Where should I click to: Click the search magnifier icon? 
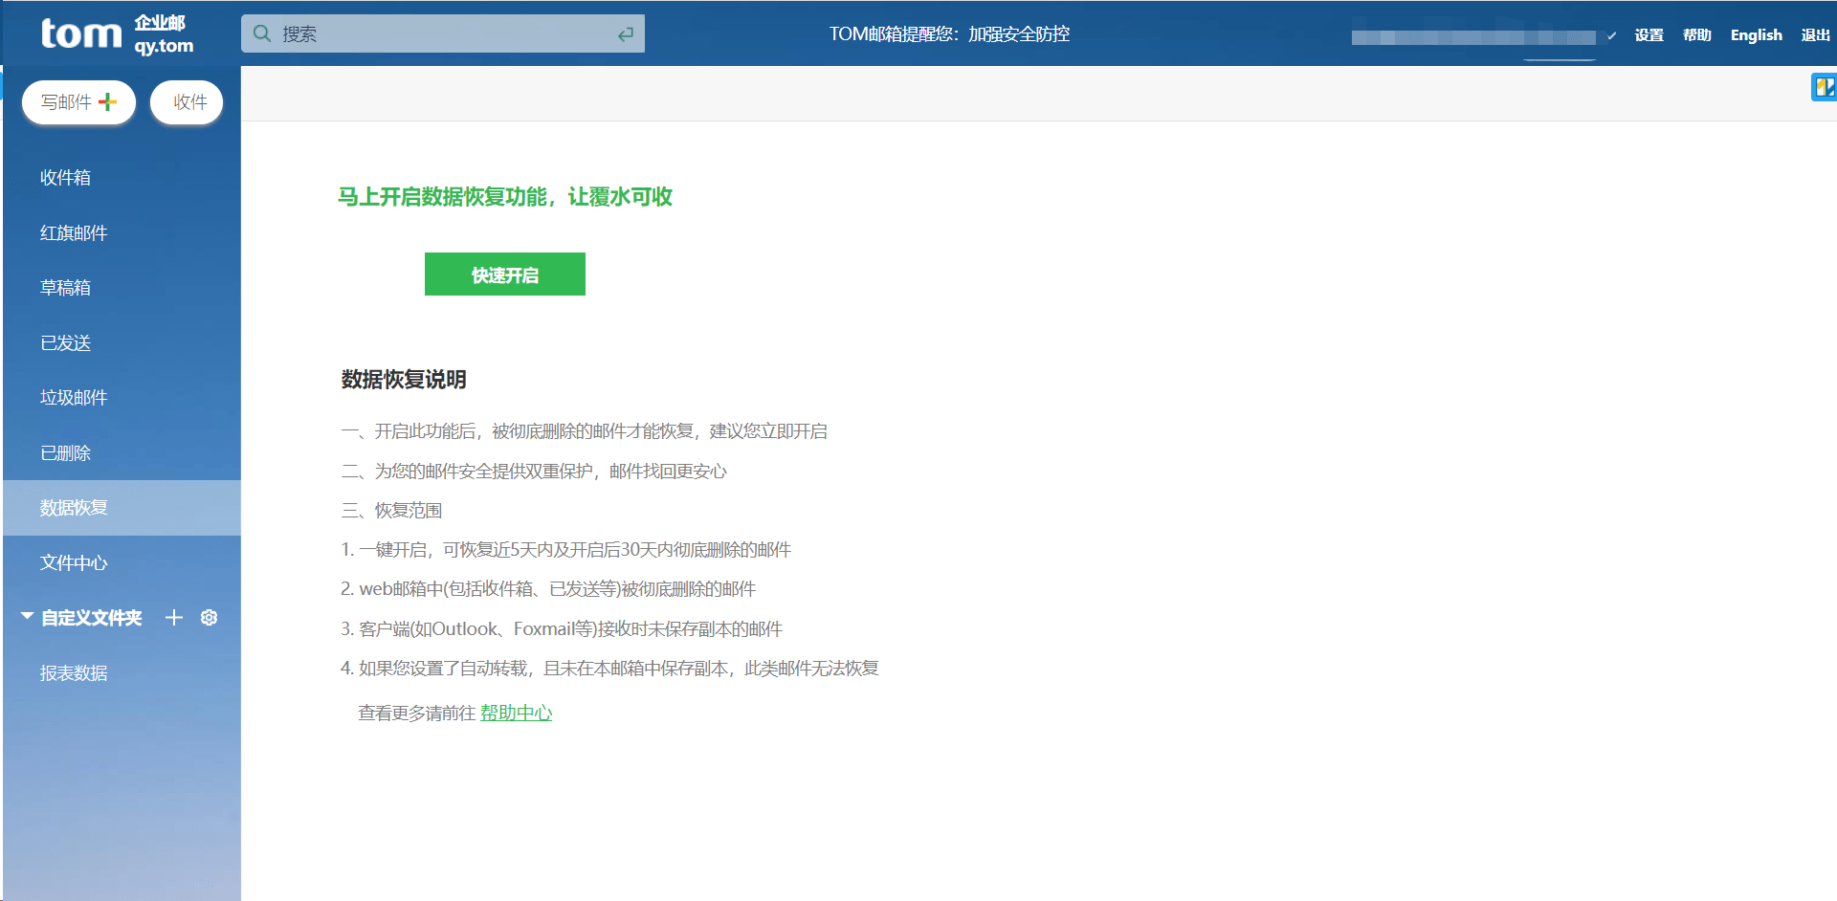click(x=261, y=33)
